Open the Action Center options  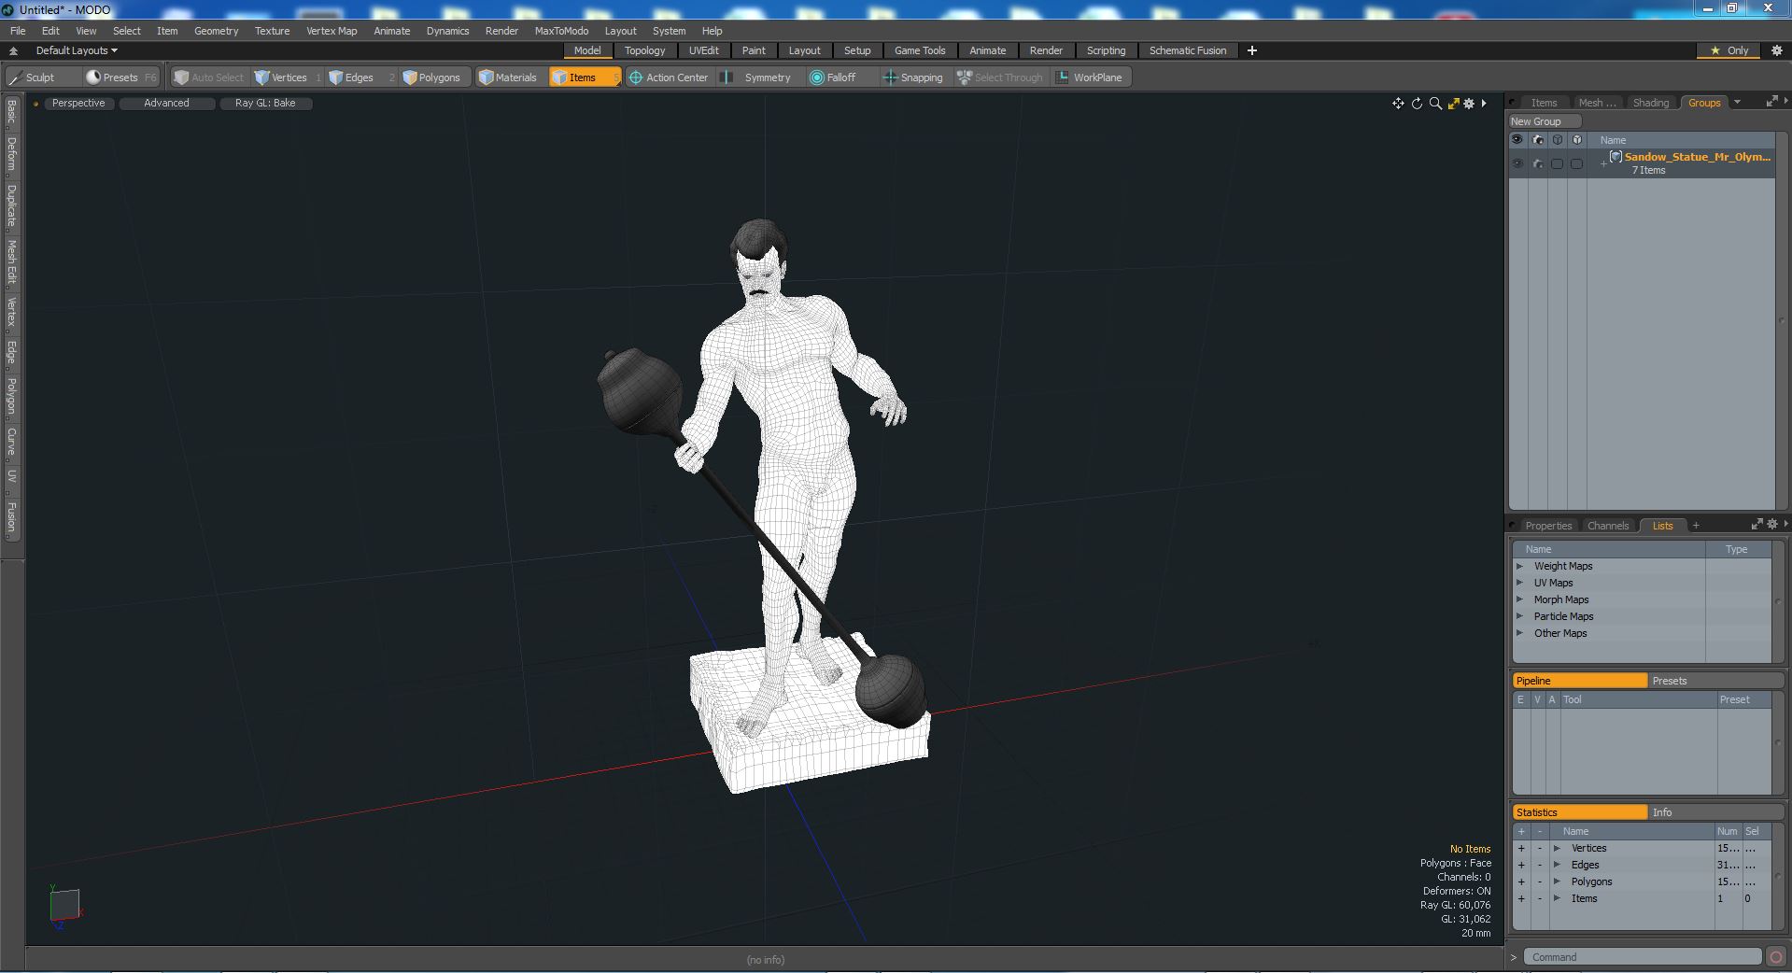coord(669,78)
